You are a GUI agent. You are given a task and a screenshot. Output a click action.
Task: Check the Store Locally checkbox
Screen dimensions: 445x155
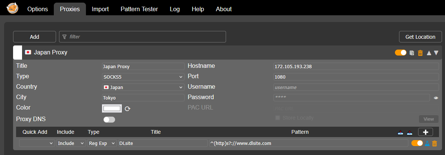pos(278,118)
